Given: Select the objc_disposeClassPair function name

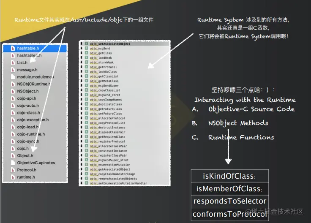Looking at the screenshot, I should click(107, 132).
